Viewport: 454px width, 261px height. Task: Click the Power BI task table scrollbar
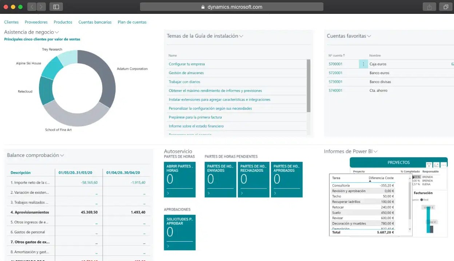click(410, 201)
